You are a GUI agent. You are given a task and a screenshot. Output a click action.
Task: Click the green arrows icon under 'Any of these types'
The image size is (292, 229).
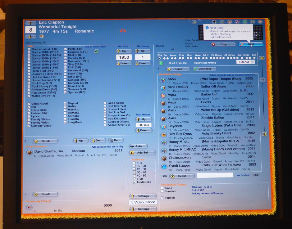click(x=96, y=51)
